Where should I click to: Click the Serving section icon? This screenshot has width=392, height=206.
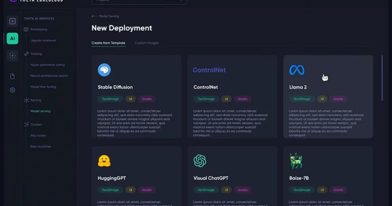pyautogui.click(x=26, y=100)
